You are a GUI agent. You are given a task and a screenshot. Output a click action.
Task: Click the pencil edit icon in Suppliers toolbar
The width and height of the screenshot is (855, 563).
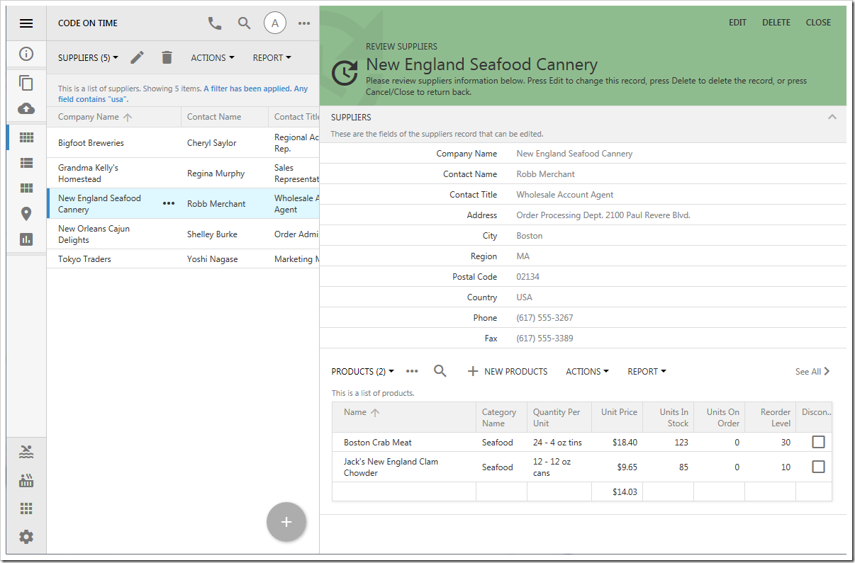click(137, 57)
